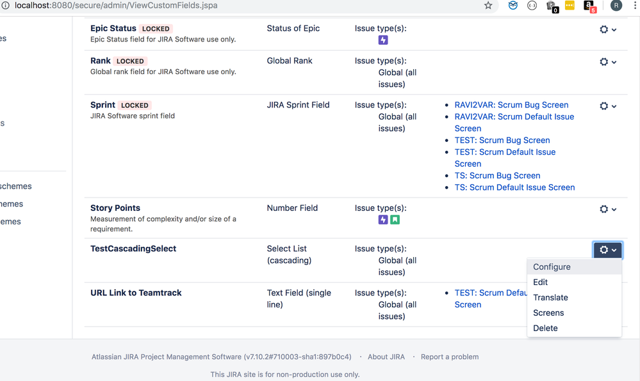Viewport: 640px width, 381px height.
Task: Open the Amazon extension with the 5 badge
Action: tap(590, 6)
